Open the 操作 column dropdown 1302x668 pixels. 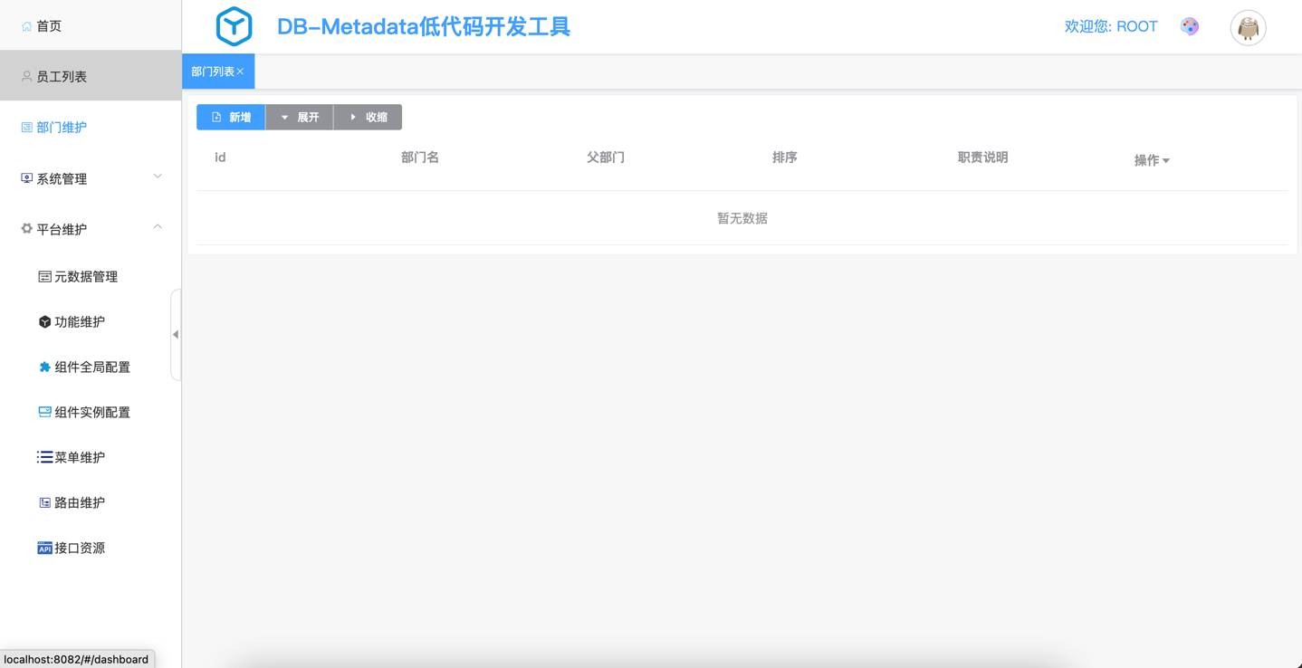pyautogui.click(x=1152, y=160)
